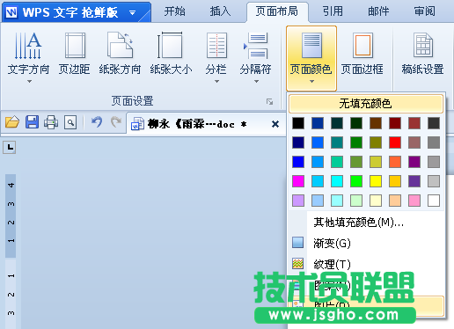
Task: Undo the last action
Action: coord(97,121)
